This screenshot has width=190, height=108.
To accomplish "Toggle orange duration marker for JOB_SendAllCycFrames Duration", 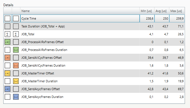I will coord(16,65).
